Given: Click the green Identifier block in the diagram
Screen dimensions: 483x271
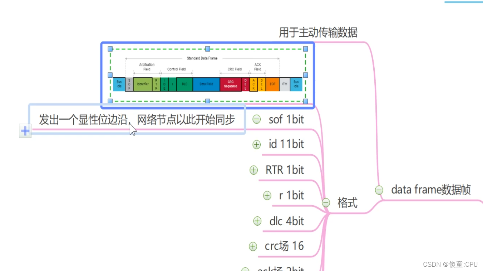Looking at the screenshot, I should point(143,84).
